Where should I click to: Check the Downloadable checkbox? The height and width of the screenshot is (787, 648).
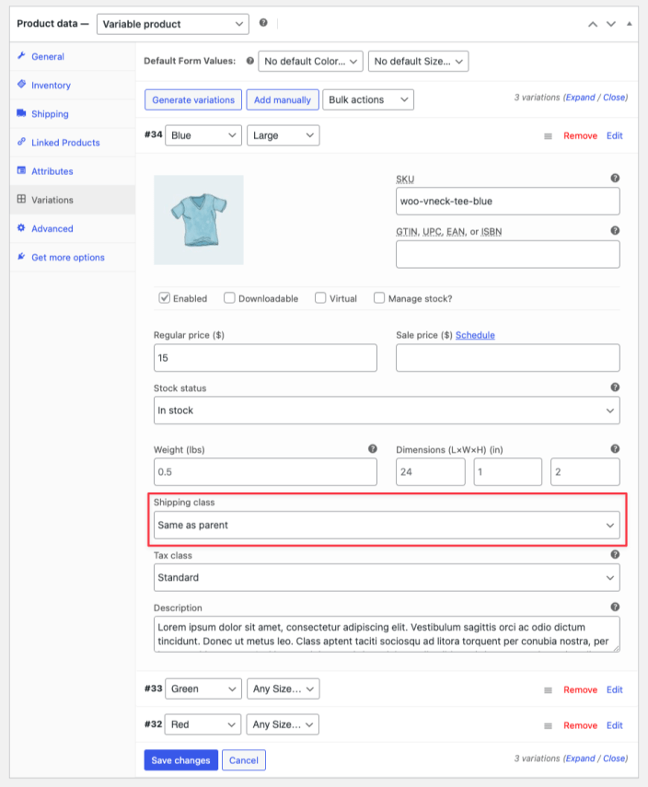[x=230, y=298]
